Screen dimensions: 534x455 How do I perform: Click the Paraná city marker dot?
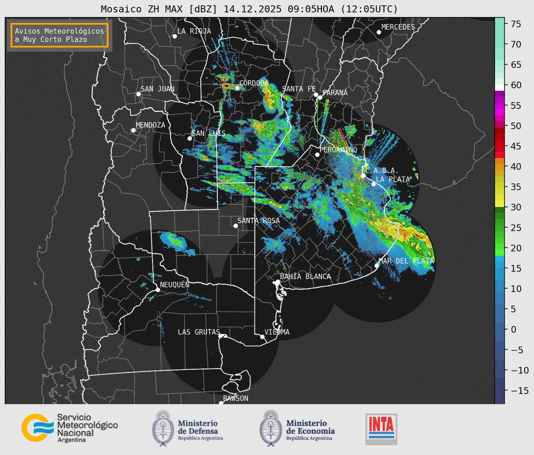pyautogui.click(x=320, y=97)
